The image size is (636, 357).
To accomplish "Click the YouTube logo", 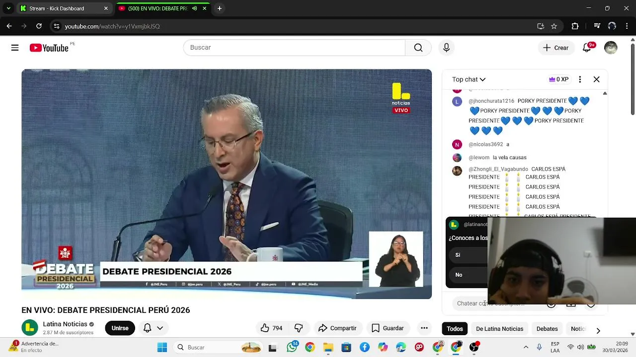I will pos(49,48).
